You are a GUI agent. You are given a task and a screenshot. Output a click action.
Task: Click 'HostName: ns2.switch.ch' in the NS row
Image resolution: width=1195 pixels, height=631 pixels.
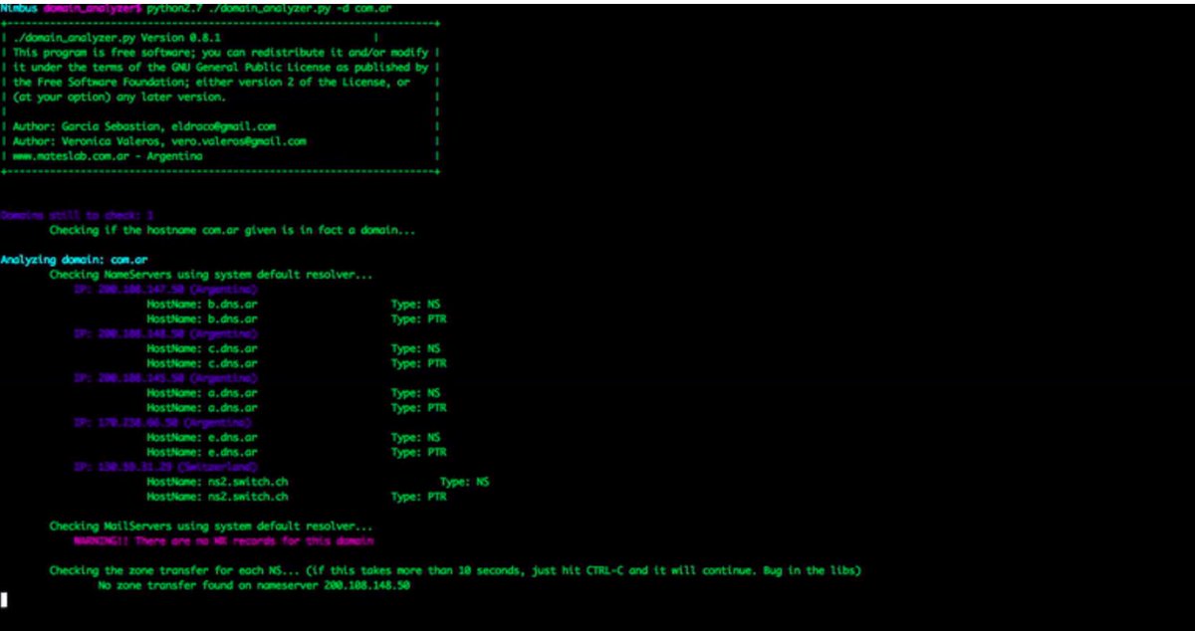[x=217, y=482]
